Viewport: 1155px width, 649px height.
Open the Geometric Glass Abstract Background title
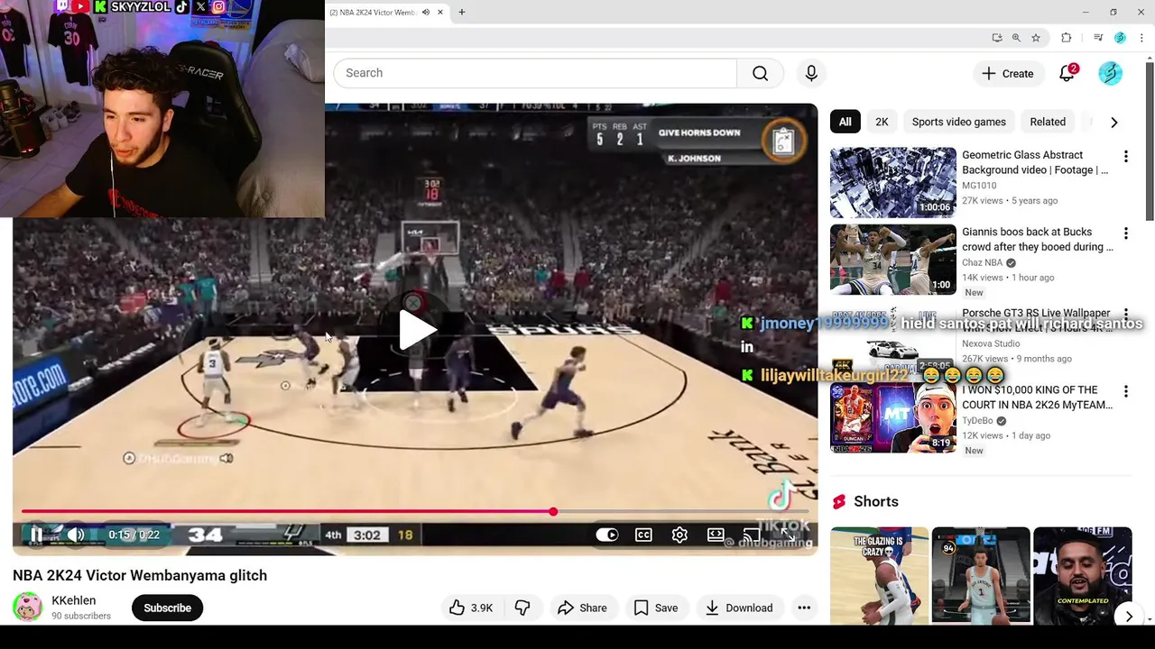1035,162
